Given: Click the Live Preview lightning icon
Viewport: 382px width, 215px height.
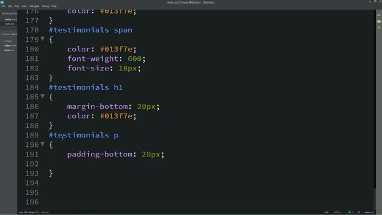Looking at the screenshot, I should click(379, 15).
